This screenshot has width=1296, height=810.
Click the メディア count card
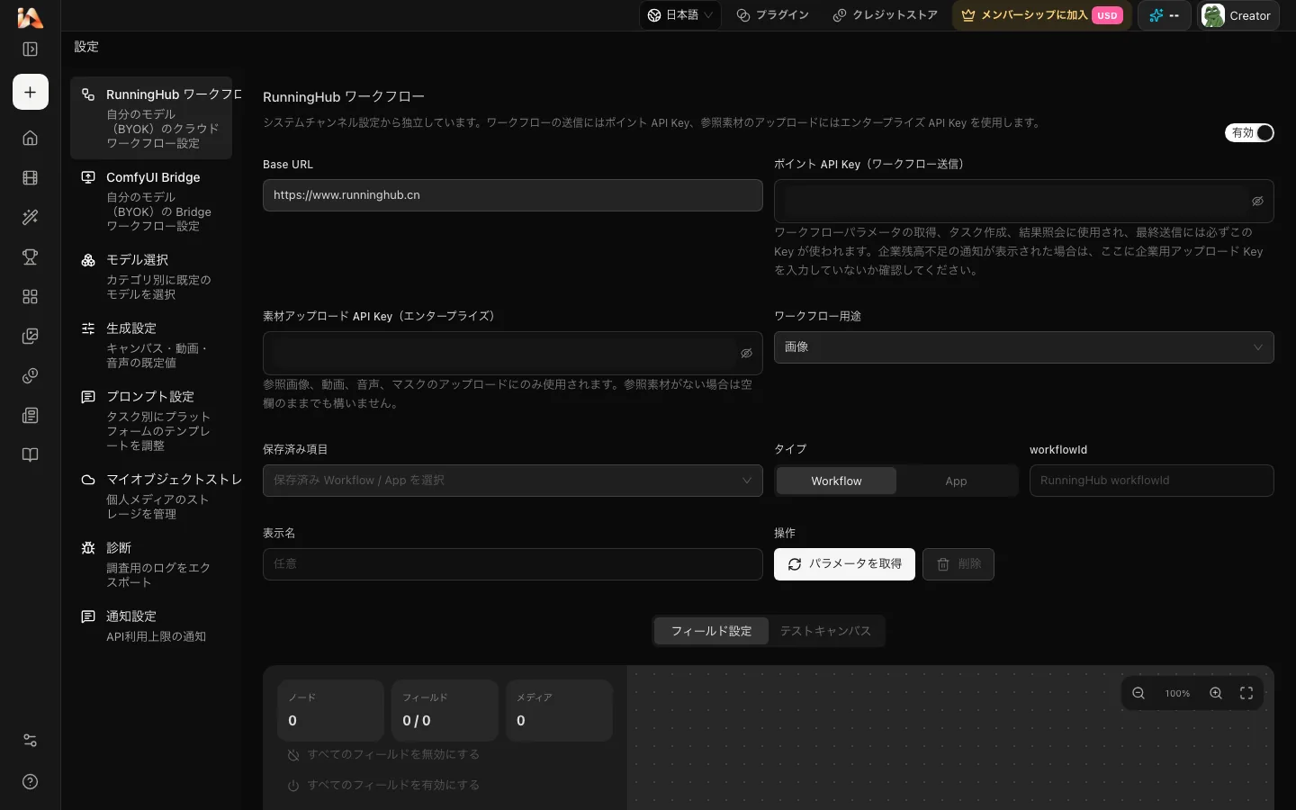(x=559, y=711)
